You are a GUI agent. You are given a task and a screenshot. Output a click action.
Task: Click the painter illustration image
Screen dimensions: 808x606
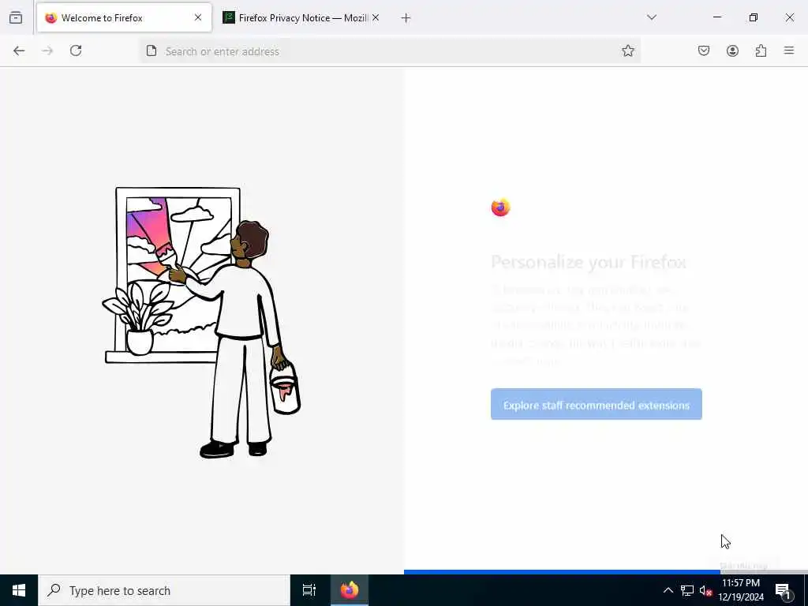[201, 323]
